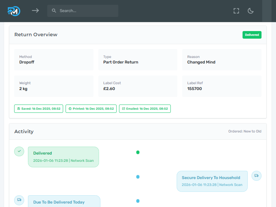Click the magnifier icon in search bar
The image size is (276, 207).
click(54, 11)
